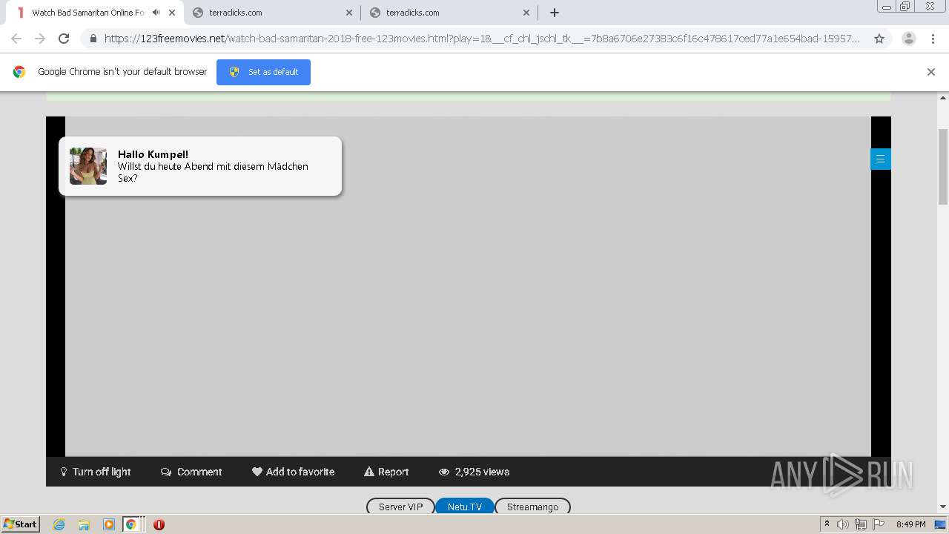Report this video

click(x=386, y=472)
